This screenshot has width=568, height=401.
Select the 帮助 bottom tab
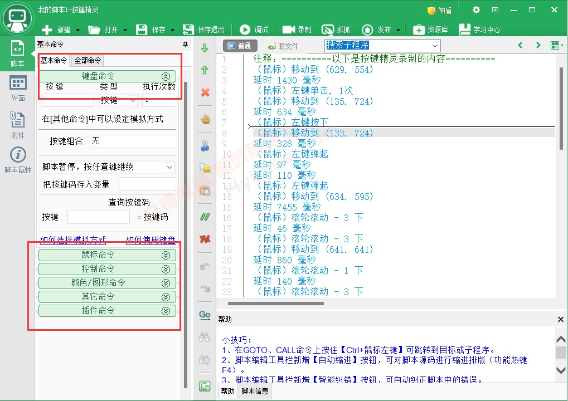pos(227,391)
